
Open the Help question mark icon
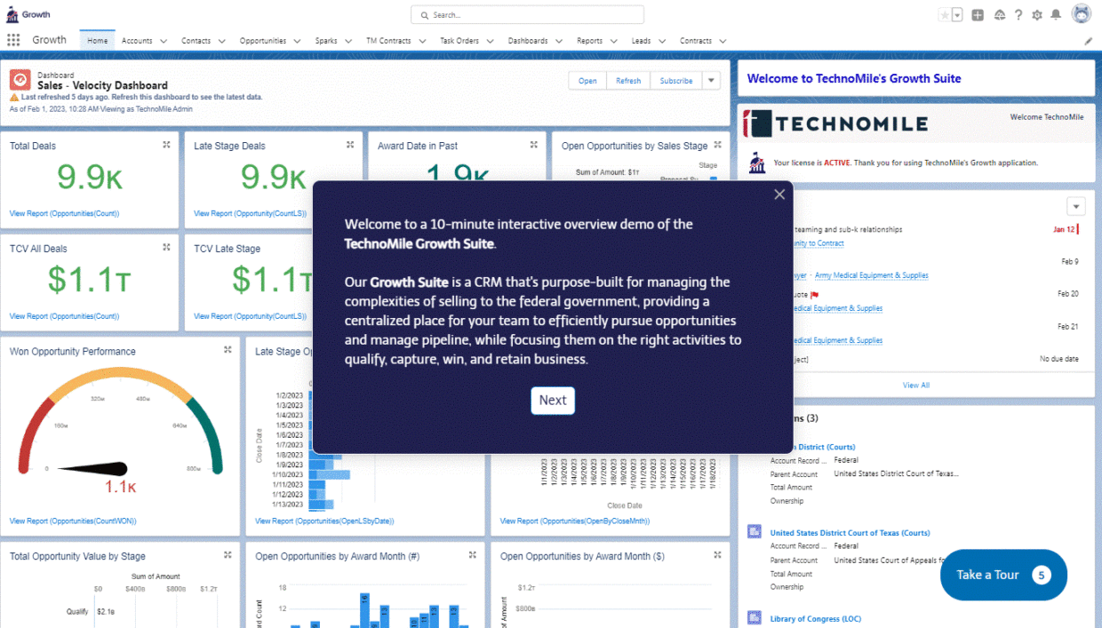point(1018,14)
